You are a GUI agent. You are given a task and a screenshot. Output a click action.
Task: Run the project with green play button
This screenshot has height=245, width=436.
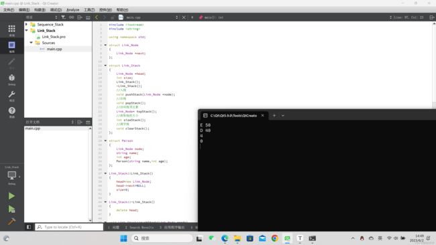11,196
